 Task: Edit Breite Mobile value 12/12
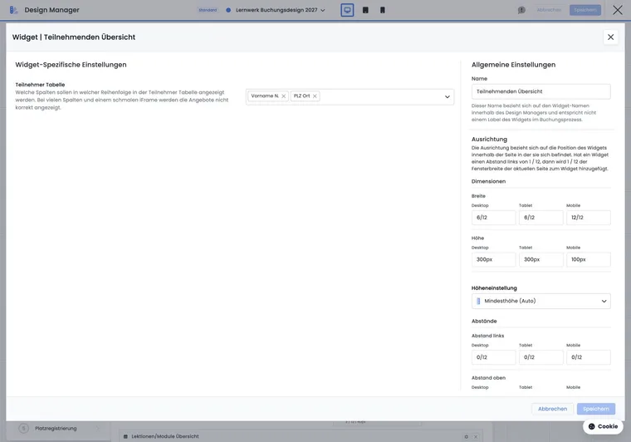[589, 218]
